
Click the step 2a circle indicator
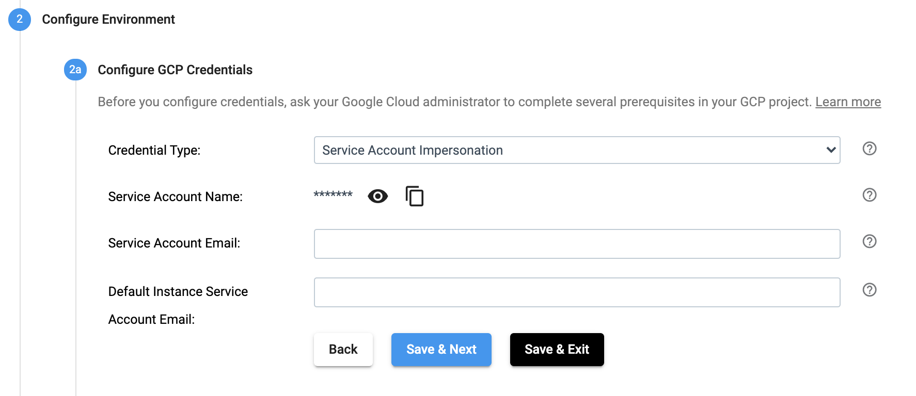click(x=74, y=70)
